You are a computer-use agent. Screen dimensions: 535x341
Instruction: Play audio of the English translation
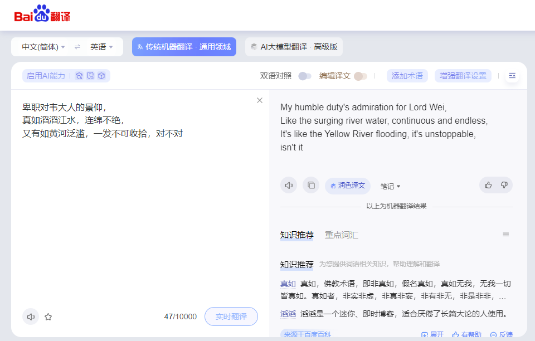coord(289,186)
